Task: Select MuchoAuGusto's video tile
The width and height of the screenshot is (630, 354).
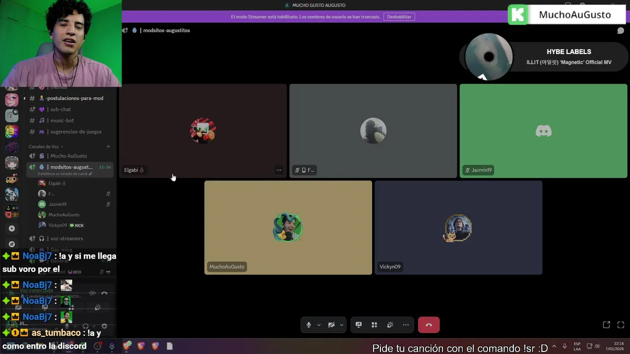Action: 288,228
